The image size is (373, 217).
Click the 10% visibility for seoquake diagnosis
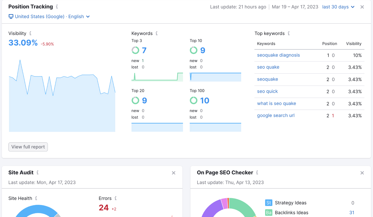pyautogui.click(x=357, y=55)
